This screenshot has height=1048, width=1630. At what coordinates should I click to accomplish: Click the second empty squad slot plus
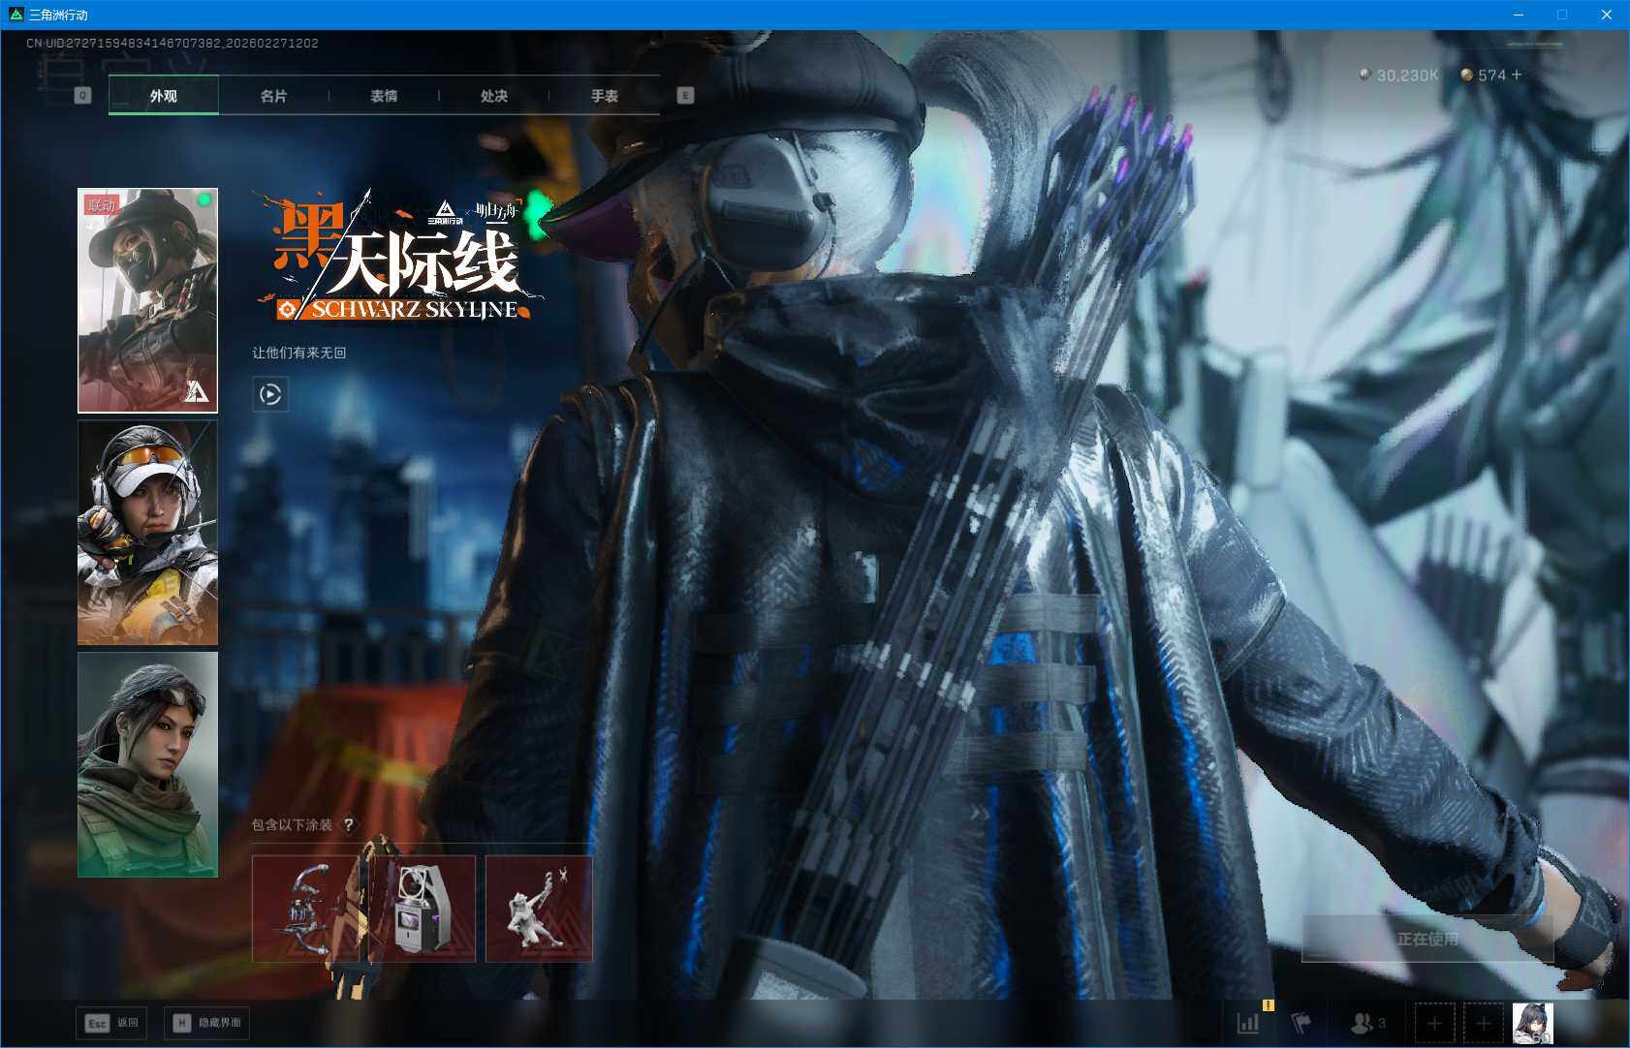pyautogui.click(x=1483, y=1023)
